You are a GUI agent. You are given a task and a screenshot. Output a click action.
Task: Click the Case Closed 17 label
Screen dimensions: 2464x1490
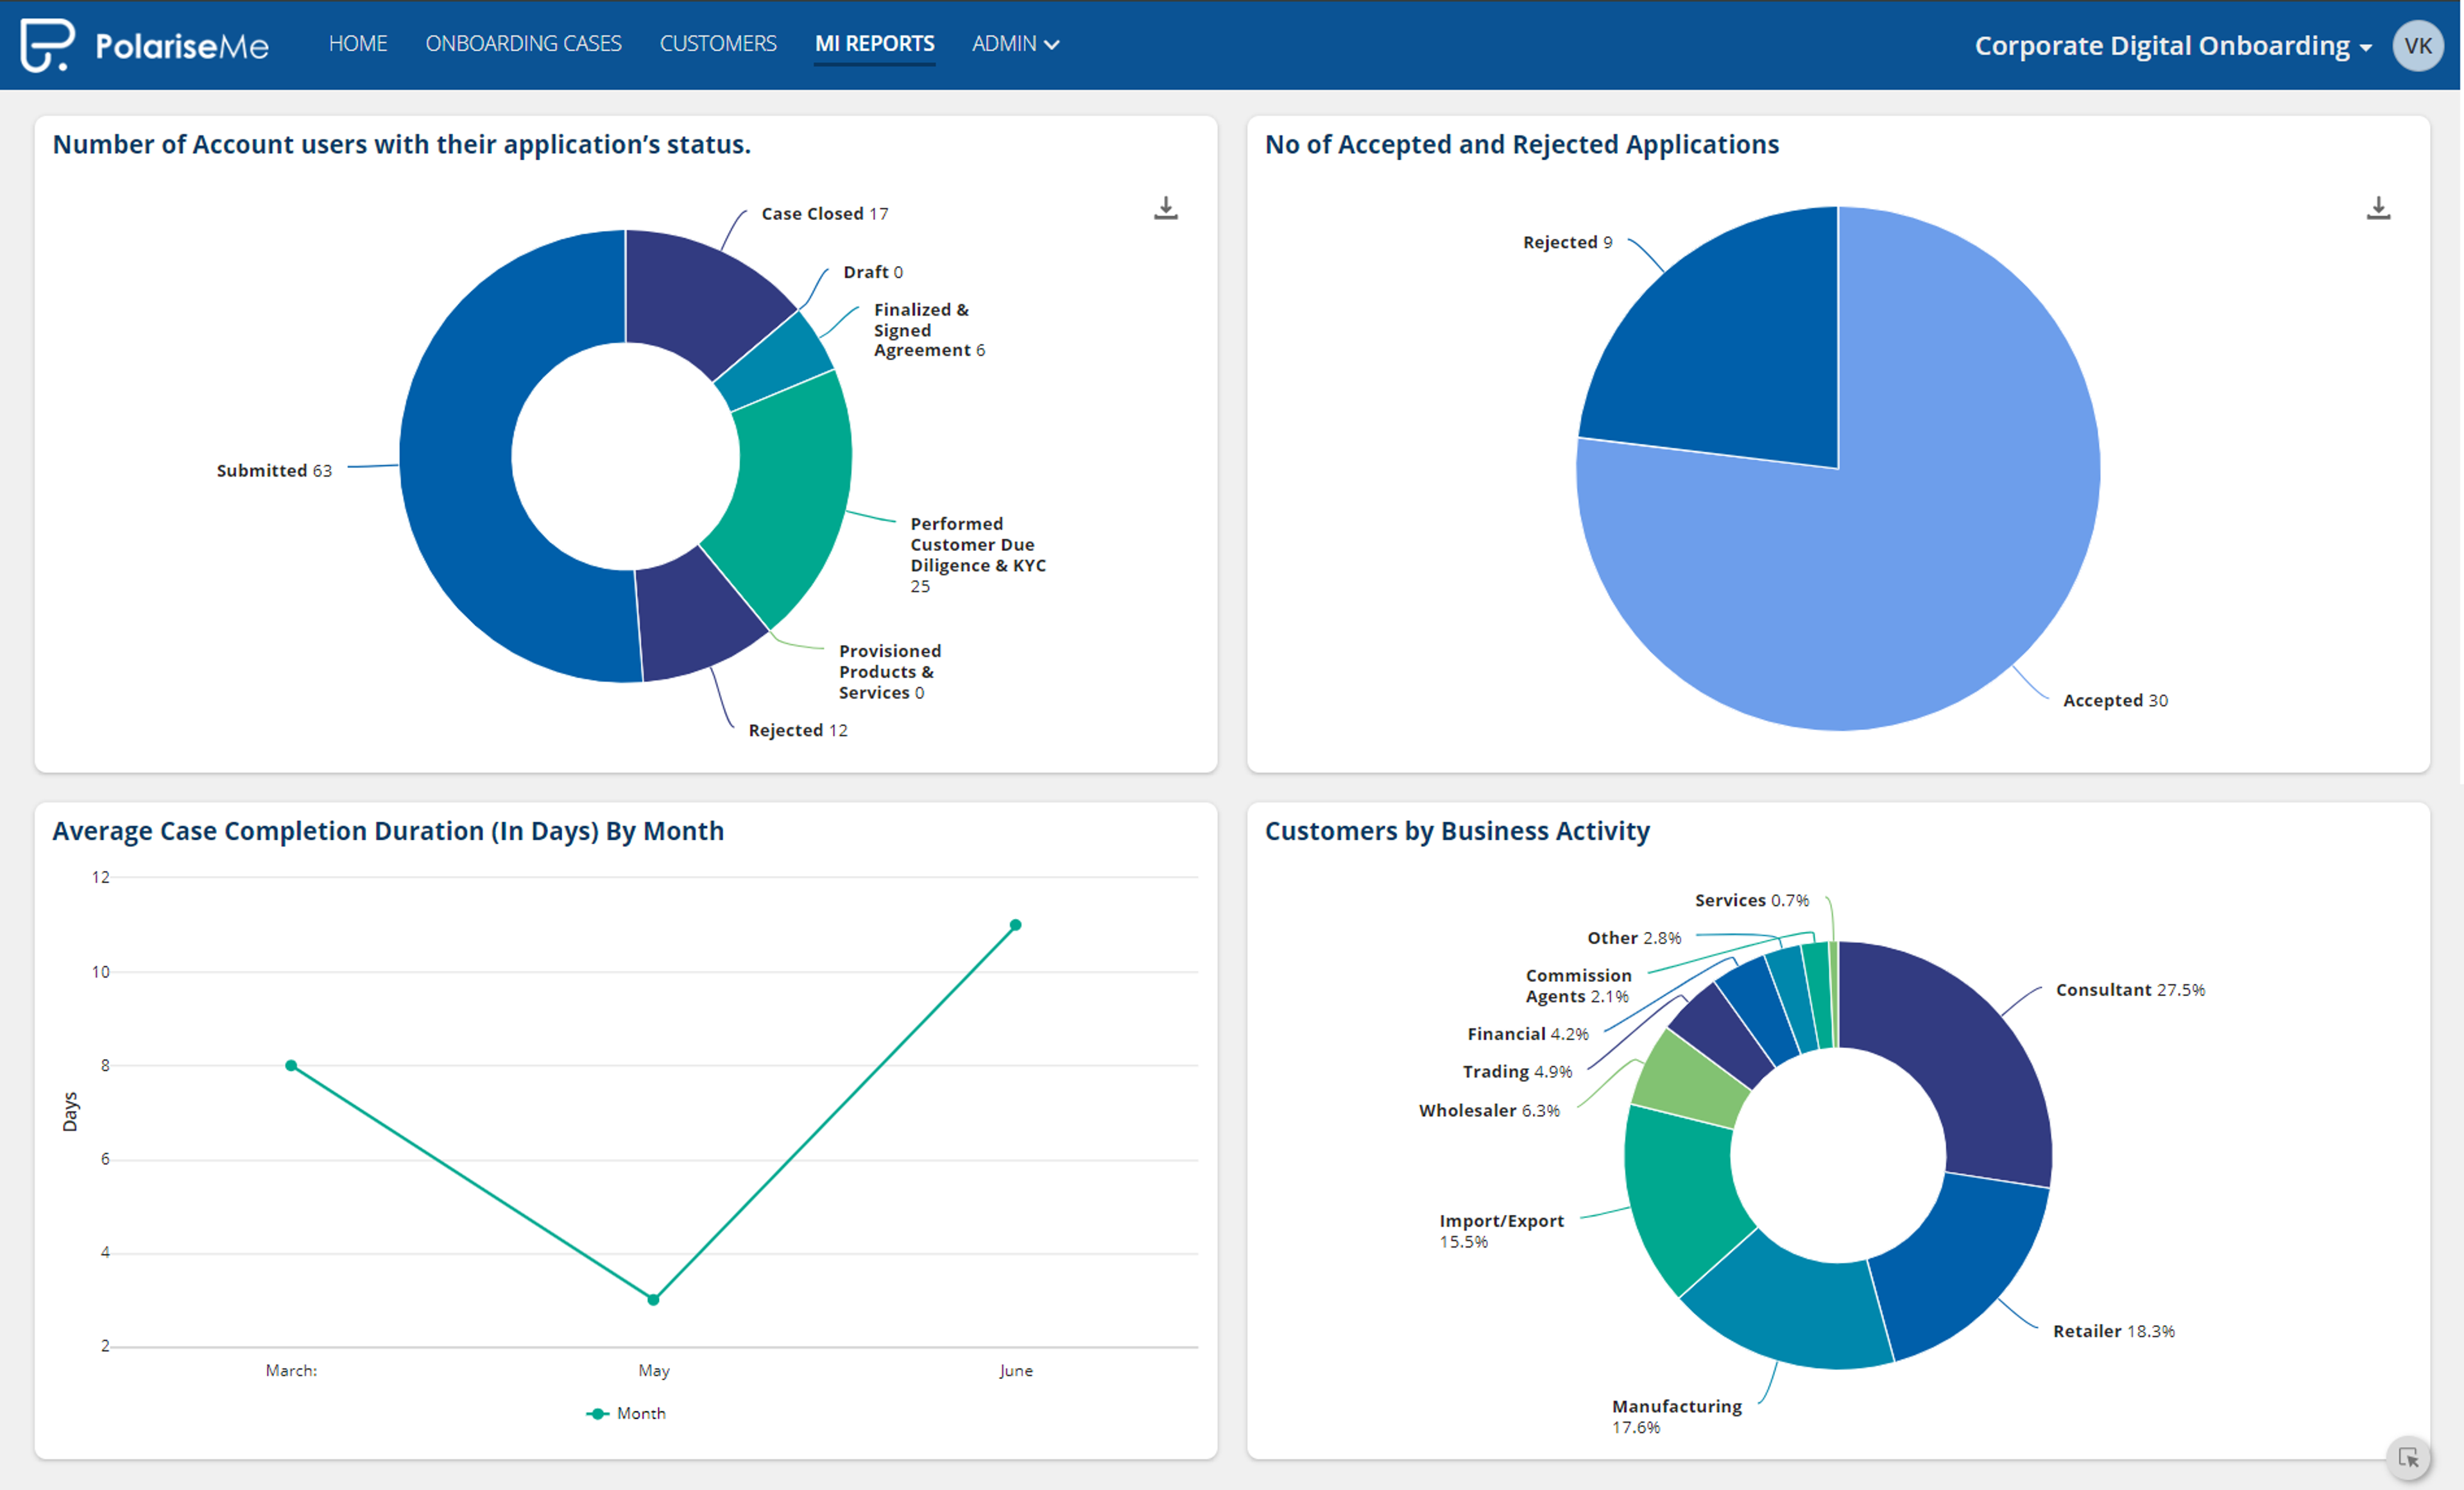pyautogui.click(x=825, y=214)
